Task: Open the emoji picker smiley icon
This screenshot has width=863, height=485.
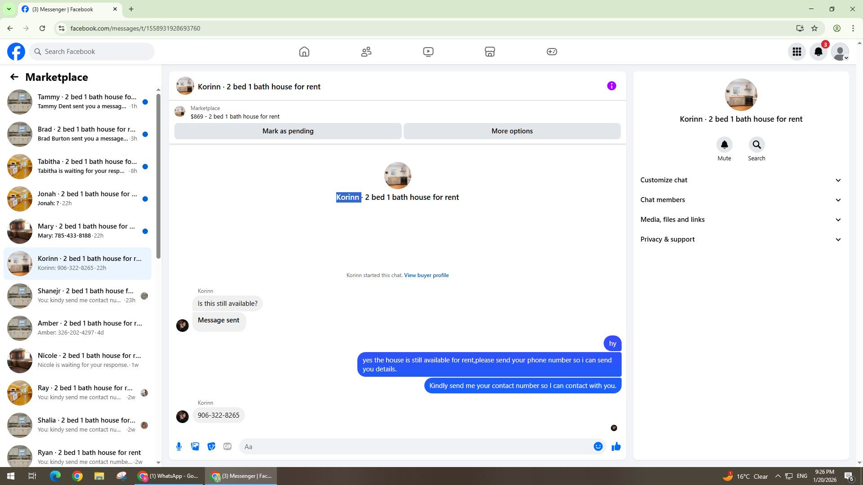Action: coord(598,446)
